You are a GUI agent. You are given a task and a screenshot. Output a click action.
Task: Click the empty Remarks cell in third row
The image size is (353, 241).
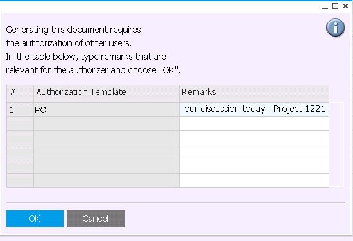tap(254, 138)
